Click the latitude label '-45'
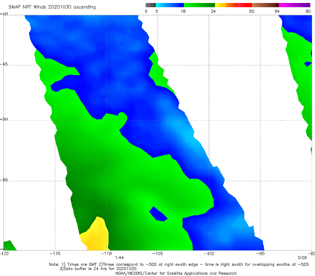This screenshot has height=276, width=315. click(4, 64)
